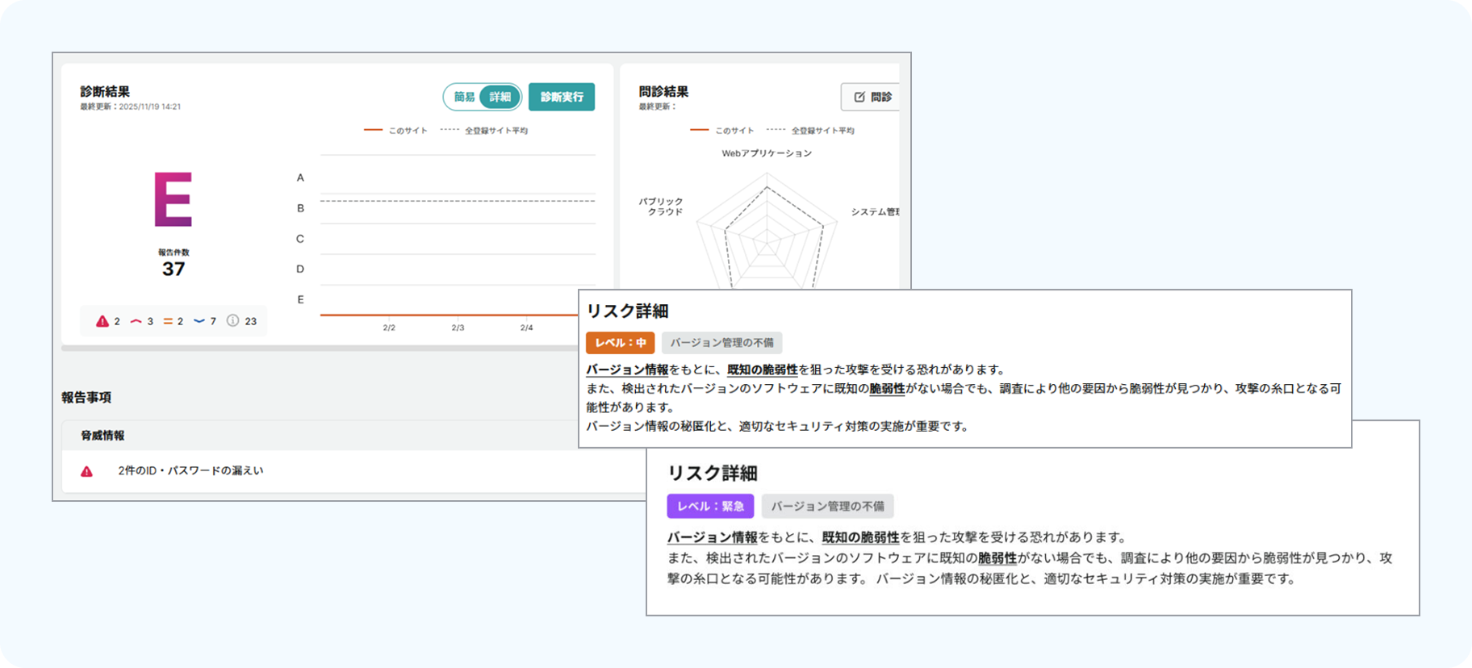Click the info circle icon with count 23
This screenshot has height=668, width=1472.
pos(232,320)
